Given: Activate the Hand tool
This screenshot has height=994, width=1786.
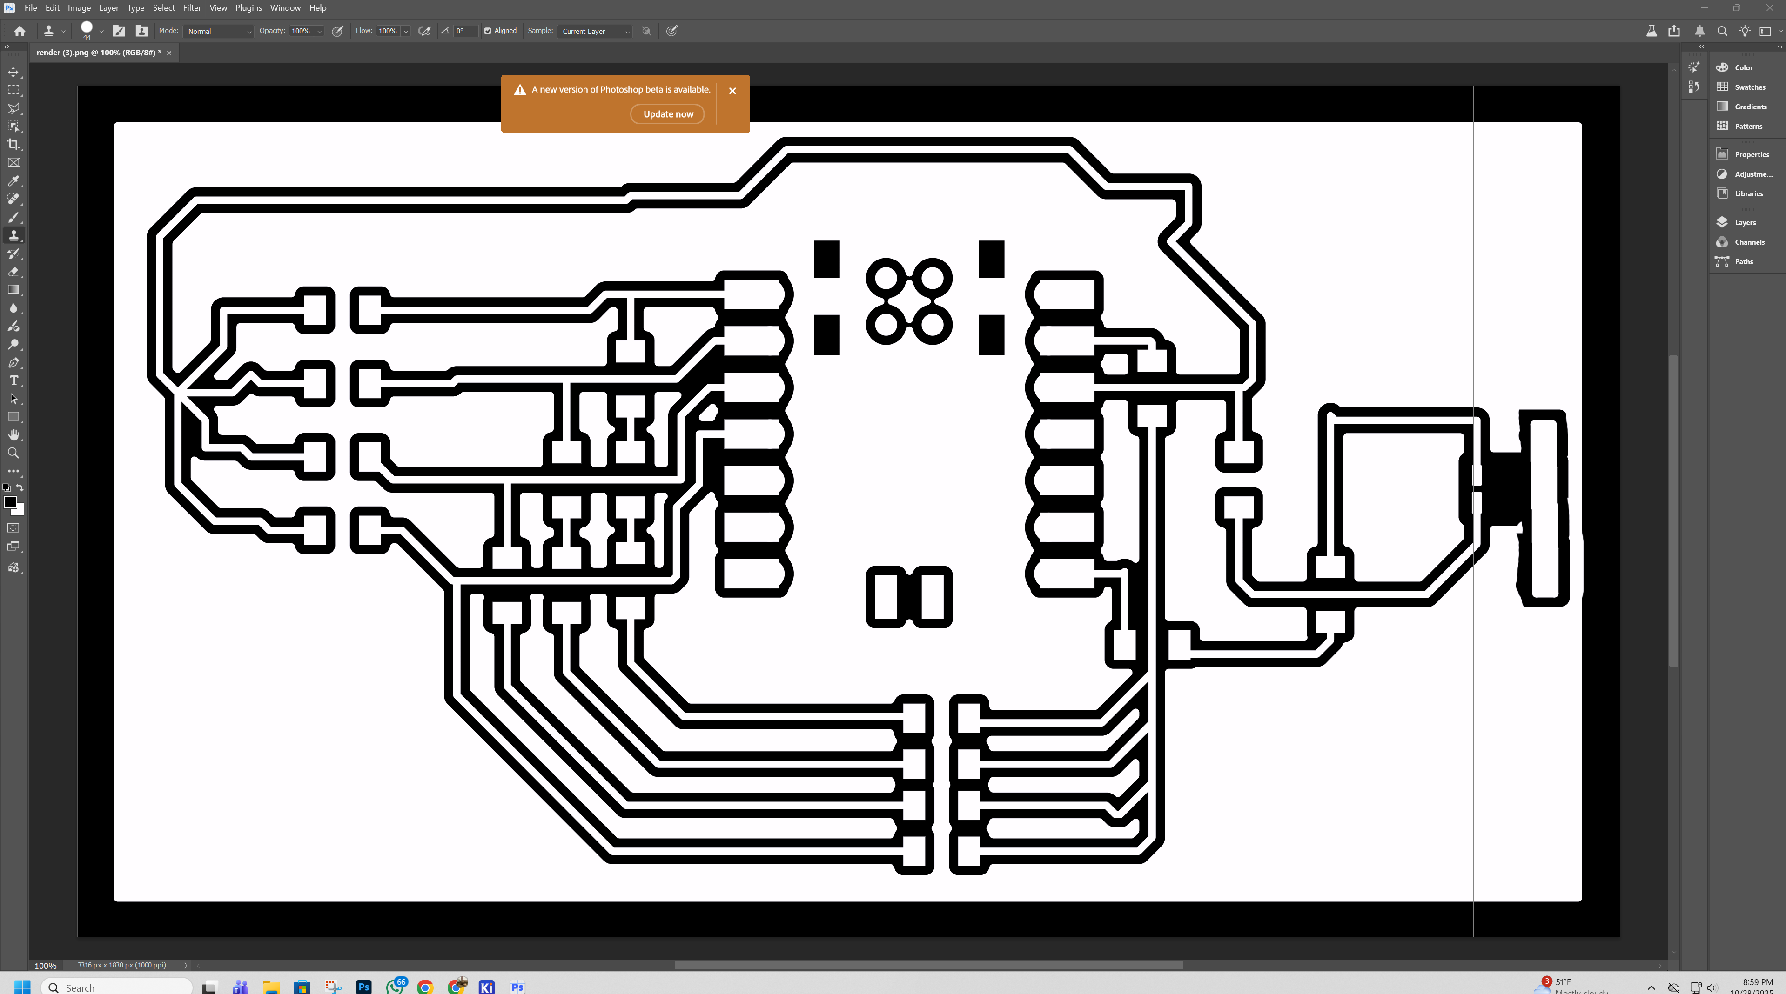Looking at the screenshot, I should click(x=13, y=434).
